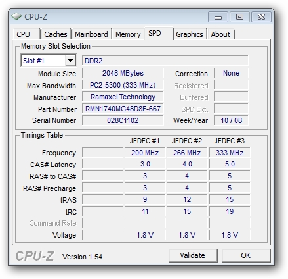
Task: Select part number RMN1740MG48D8F-667
Action: click(x=123, y=109)
